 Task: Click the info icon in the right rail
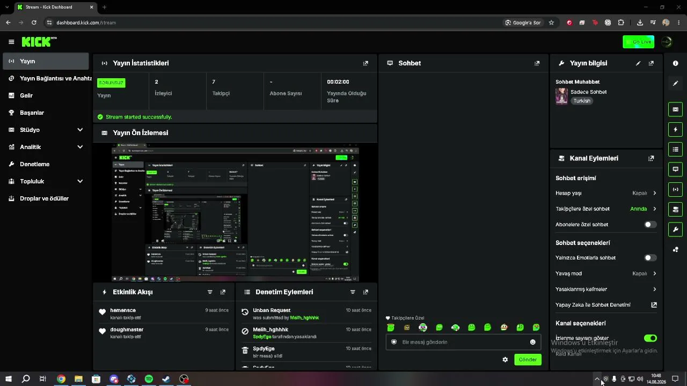coord(675,63)
